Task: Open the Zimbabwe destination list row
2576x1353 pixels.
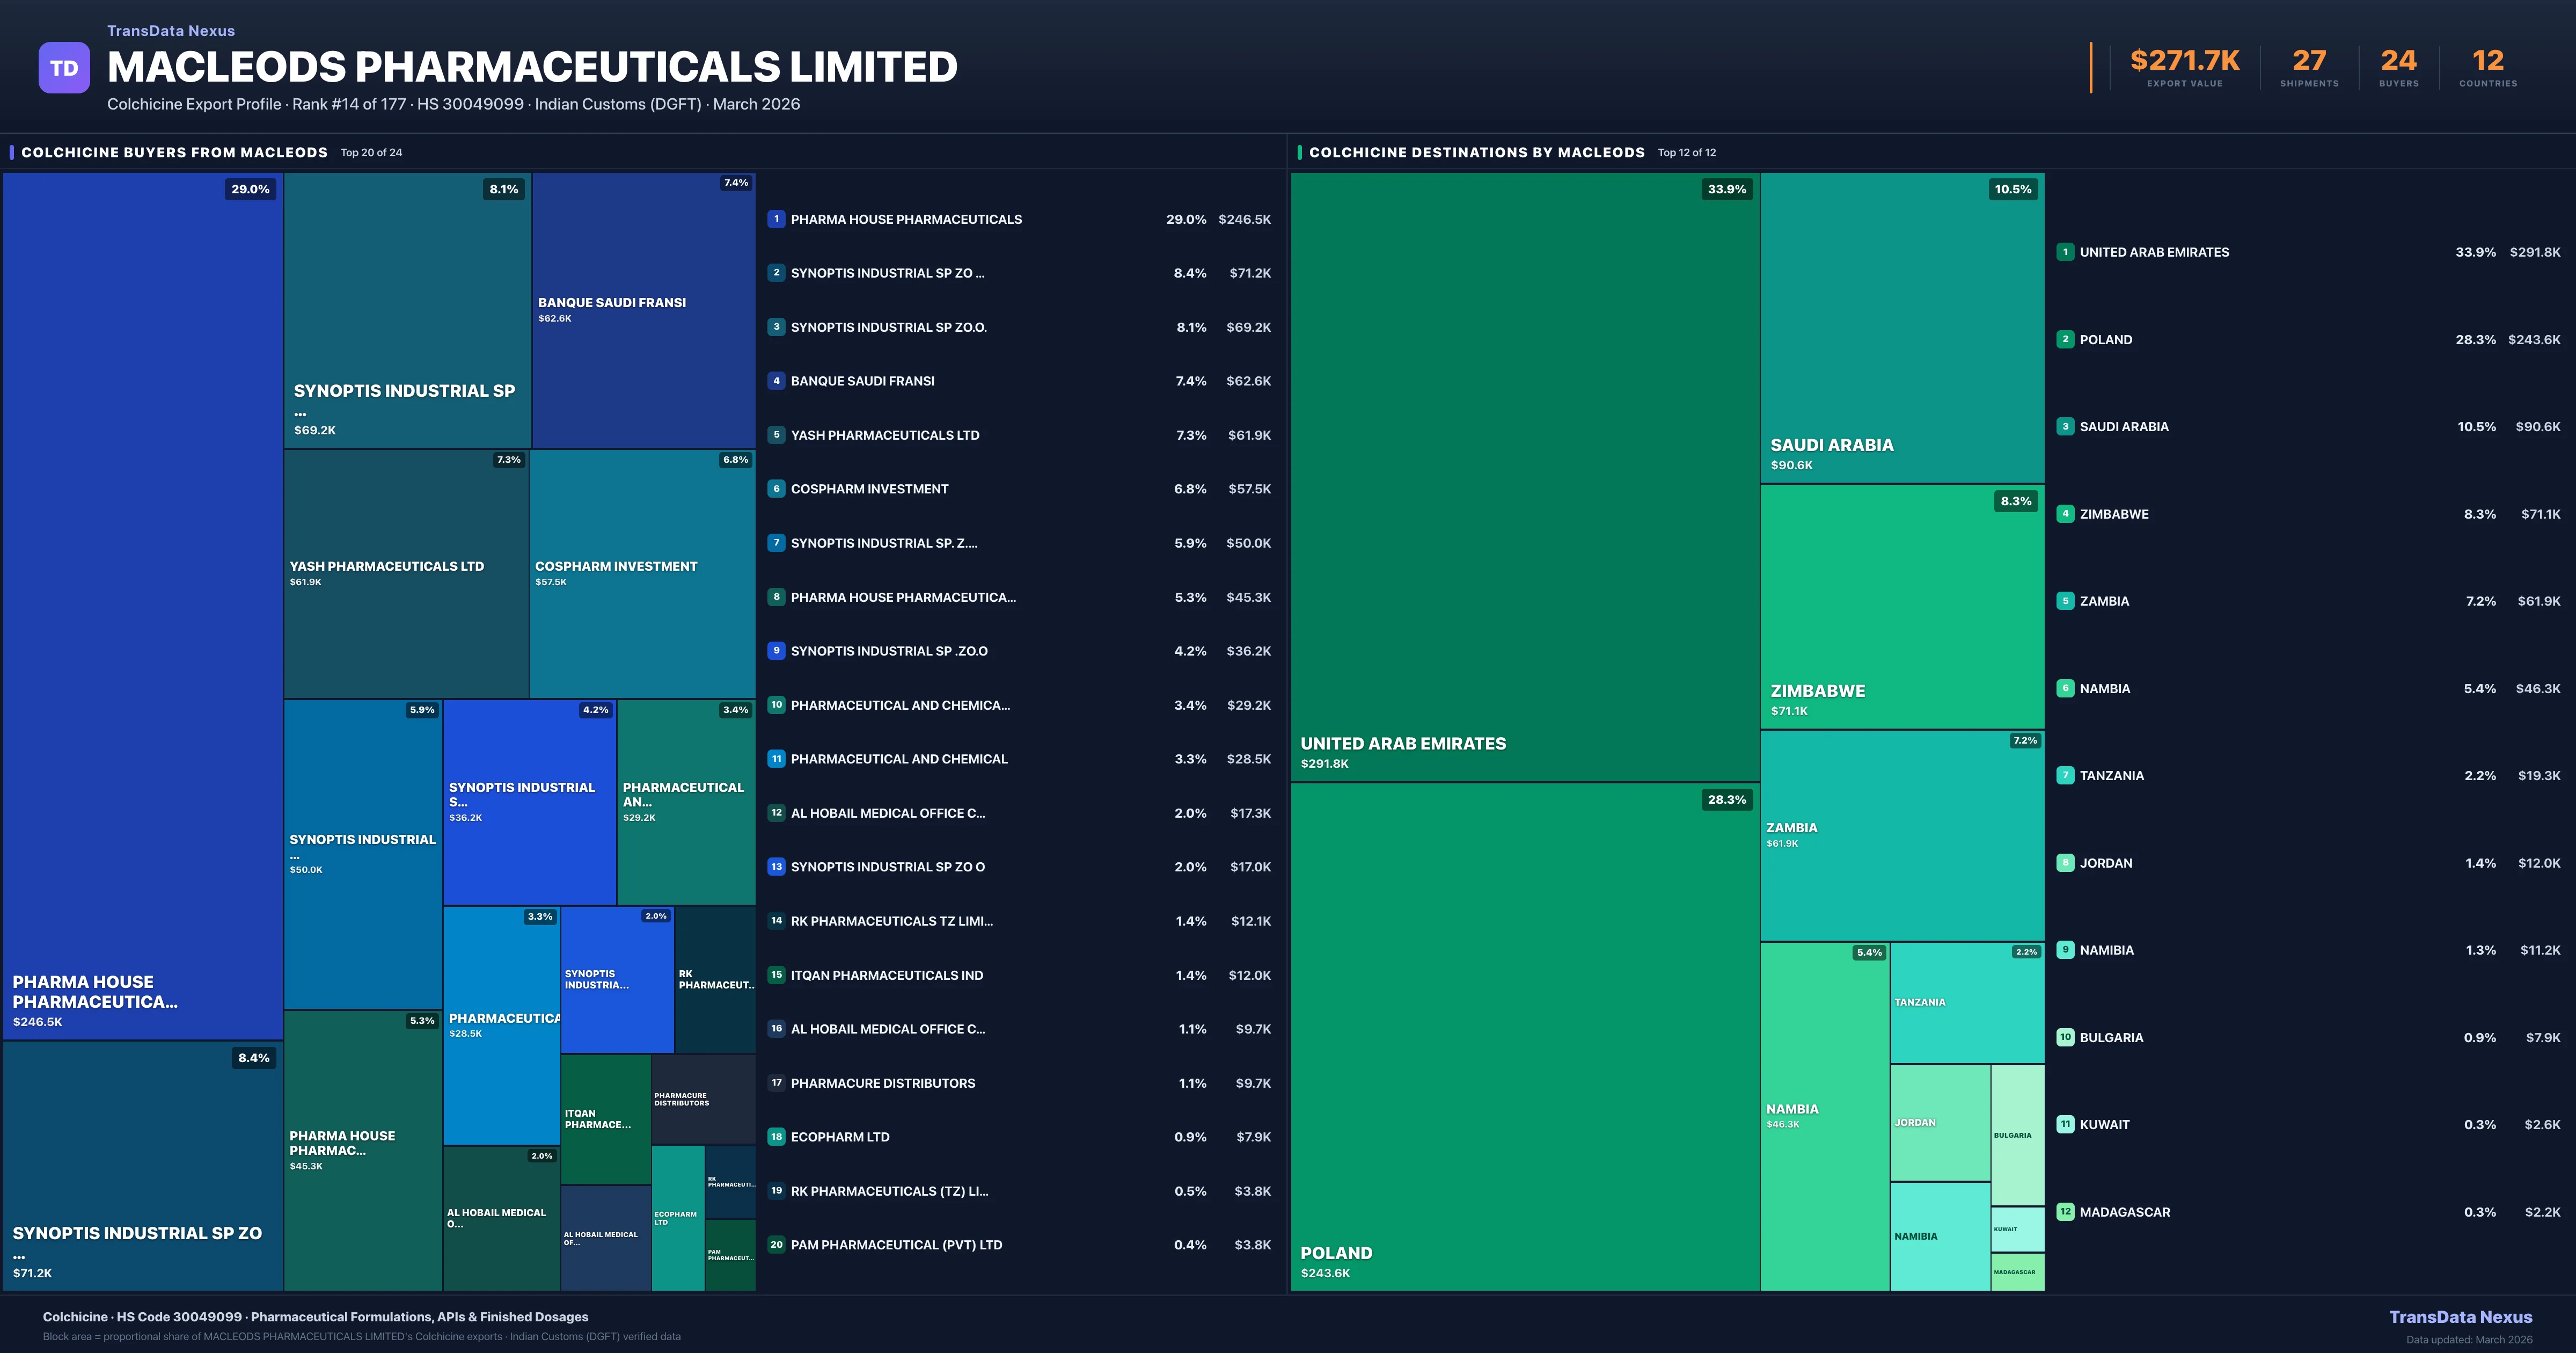Action: [2114, 514]
